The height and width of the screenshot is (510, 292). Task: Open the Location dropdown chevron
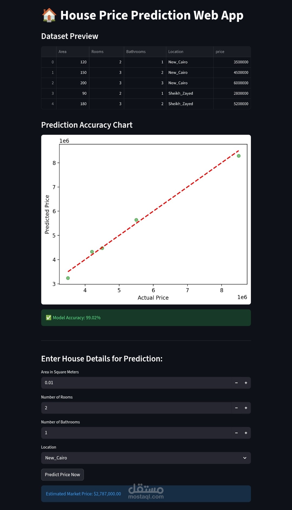click(245, 458)
